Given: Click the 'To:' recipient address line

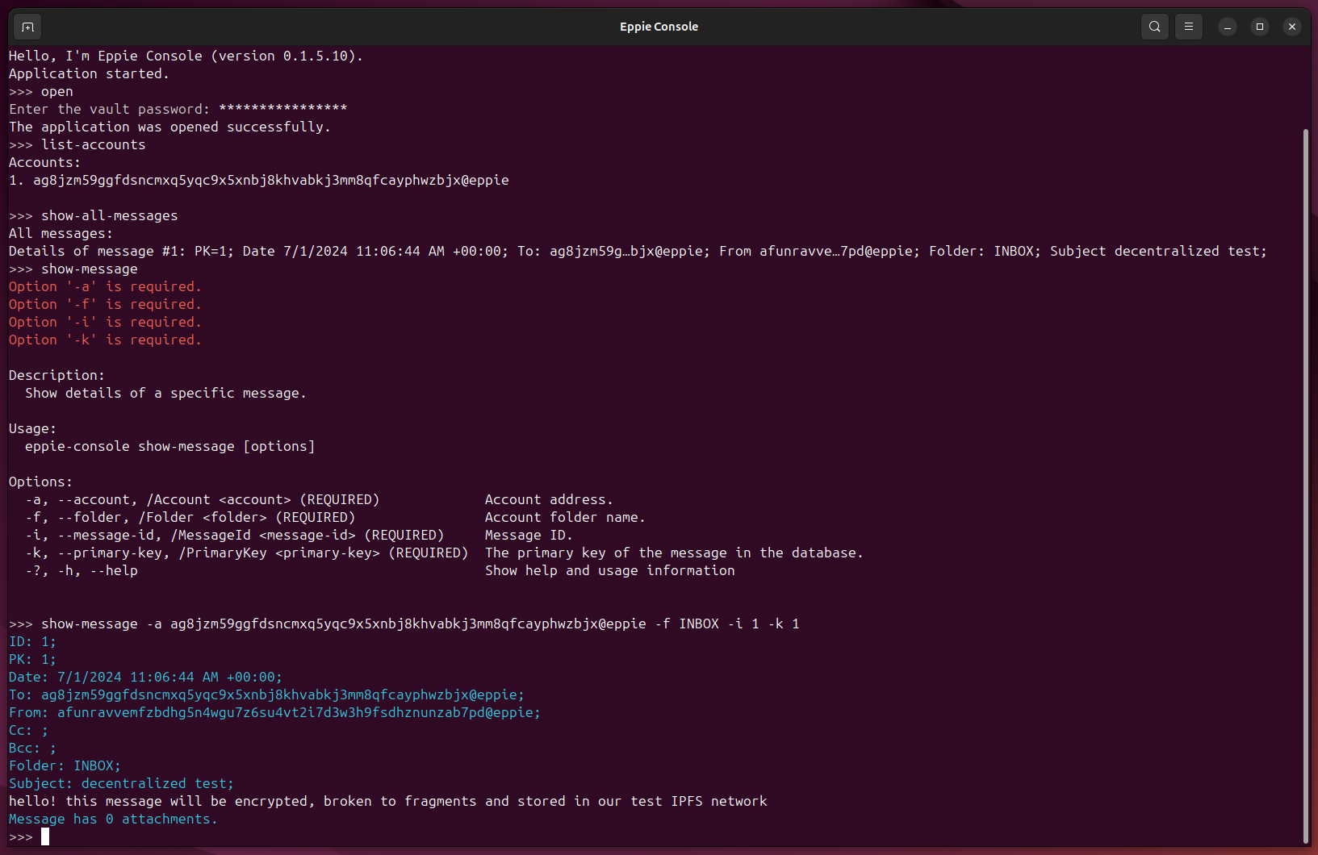Looking at the screenshot, I should [266, 694].
